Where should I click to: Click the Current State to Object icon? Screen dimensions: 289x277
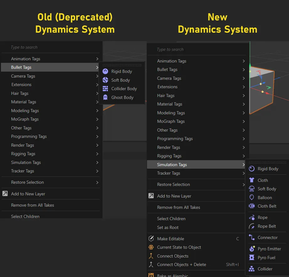pos(151,247)
